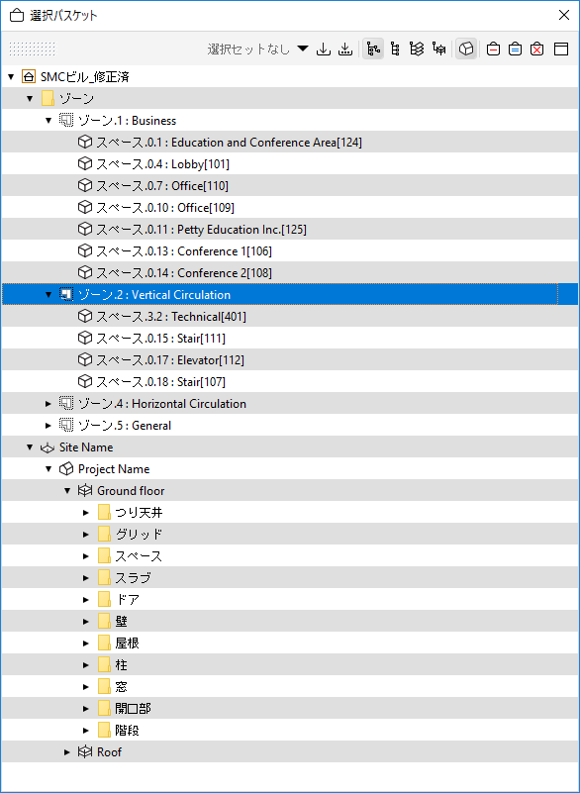Click the red X clear basket icon
The image size is (580, 793).
tap(537, 50)
